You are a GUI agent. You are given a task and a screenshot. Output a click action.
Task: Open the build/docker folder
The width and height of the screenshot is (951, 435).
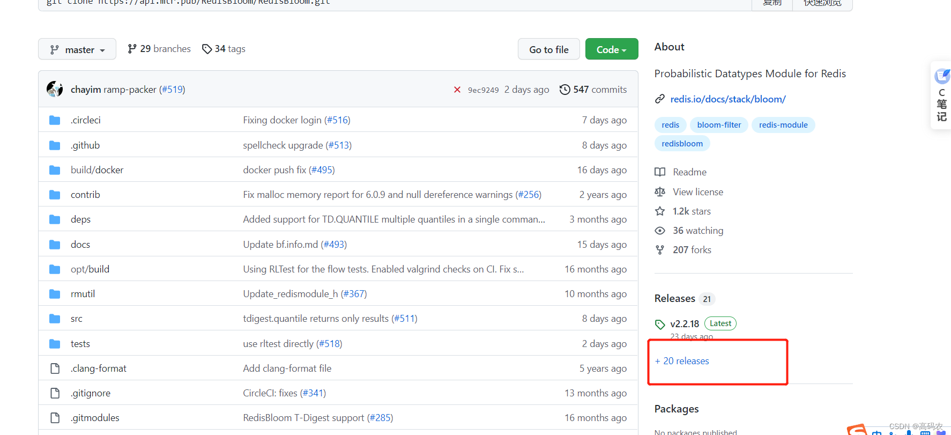click(x=97, y=170)
